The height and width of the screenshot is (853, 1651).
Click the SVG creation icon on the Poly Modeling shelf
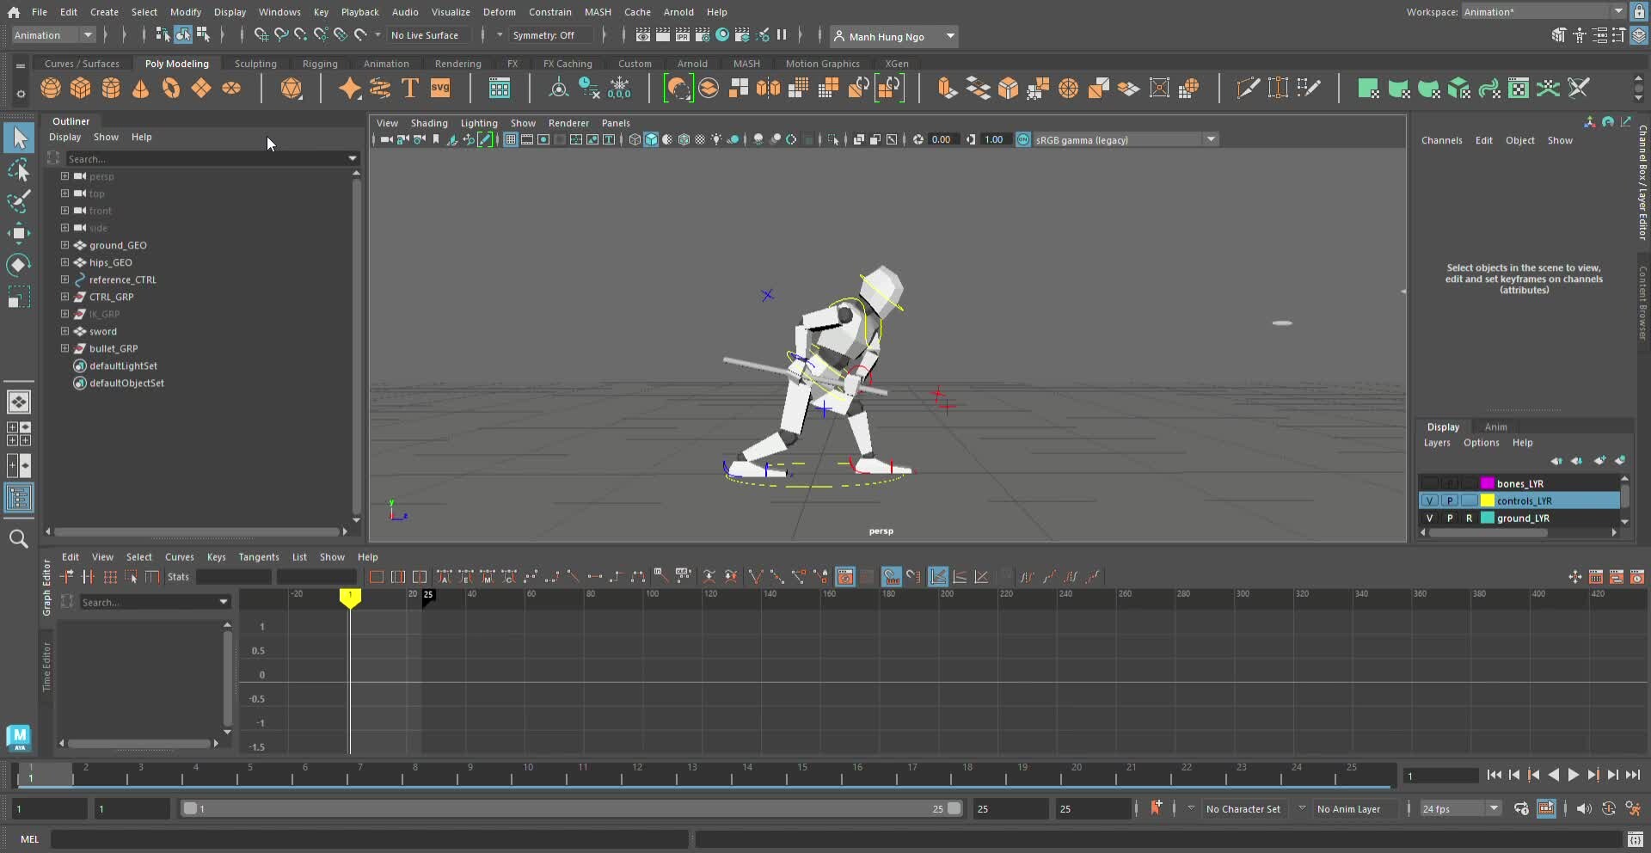(440, 88)
